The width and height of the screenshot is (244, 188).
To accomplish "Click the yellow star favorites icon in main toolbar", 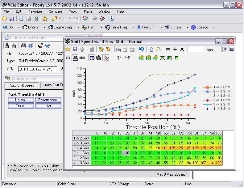I will click(x=45, y=19).
